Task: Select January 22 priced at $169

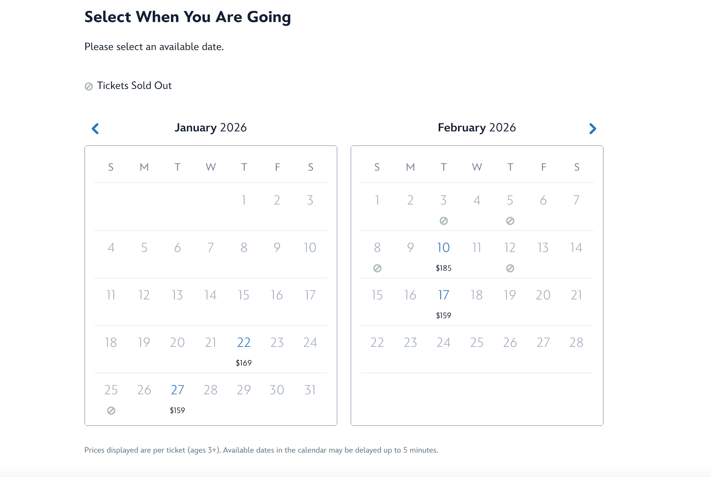Action: [x=244, y=342]
